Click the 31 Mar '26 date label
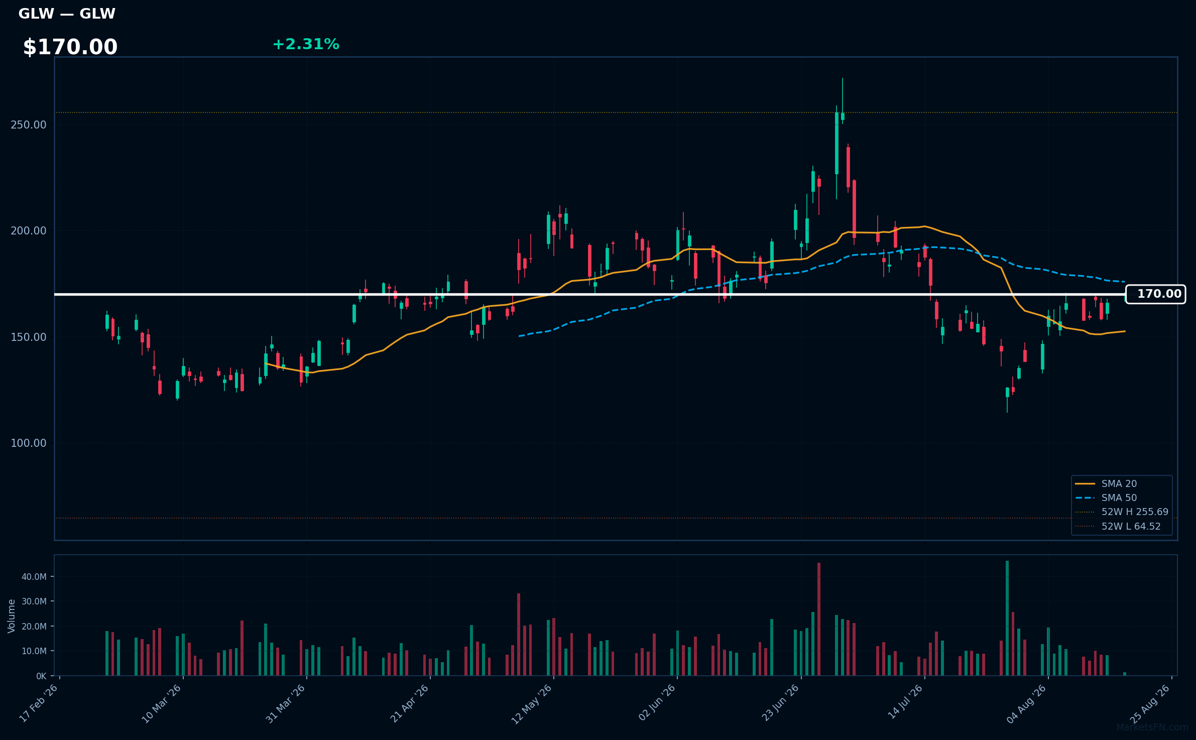1196x740 pixels. coord(285,703)
